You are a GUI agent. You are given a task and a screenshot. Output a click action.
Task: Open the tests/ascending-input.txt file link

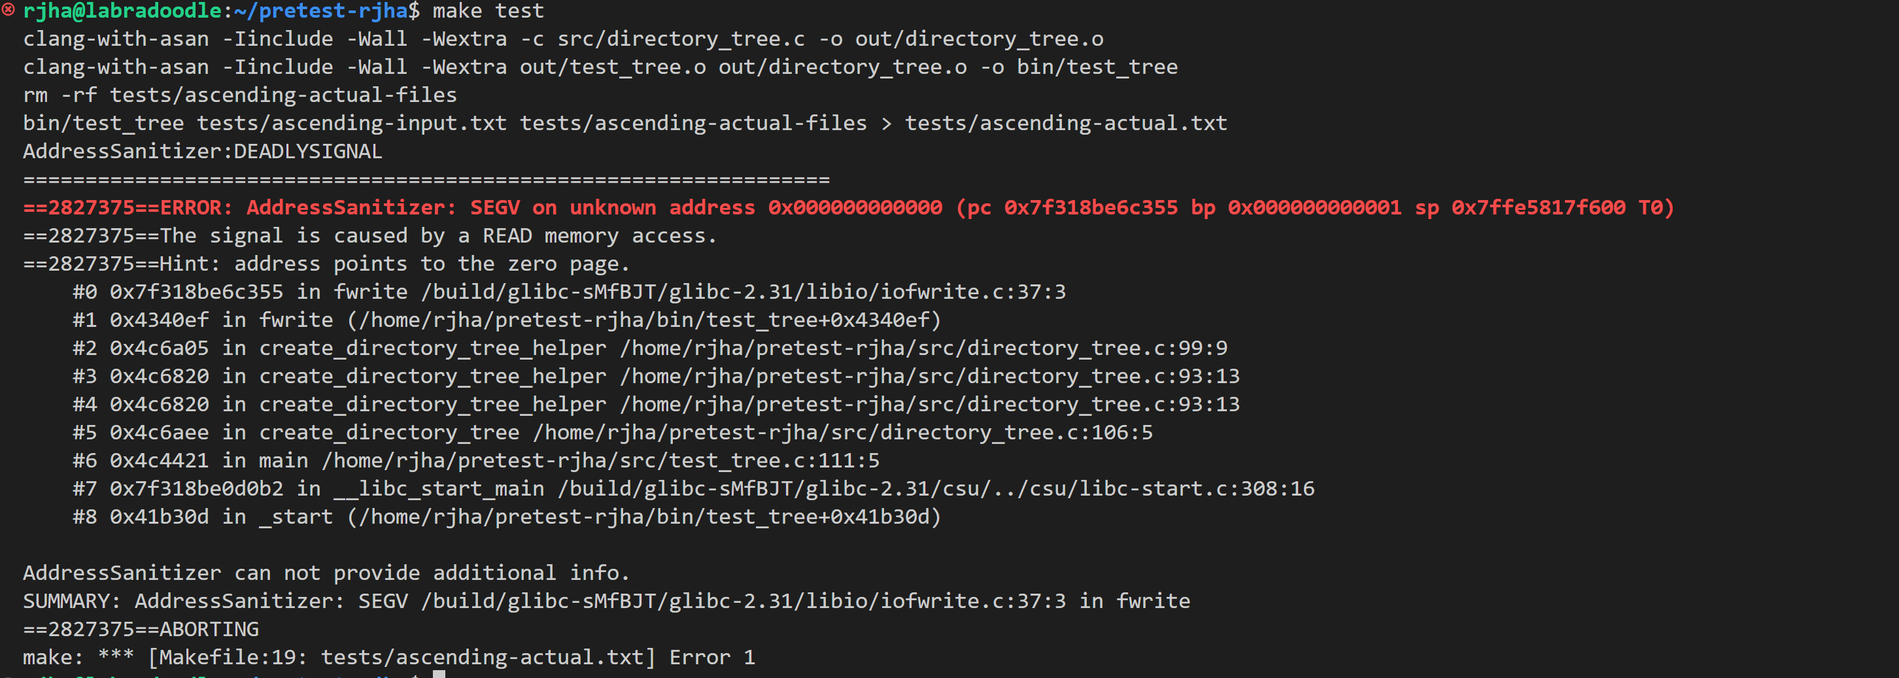[x=352, y=123]
